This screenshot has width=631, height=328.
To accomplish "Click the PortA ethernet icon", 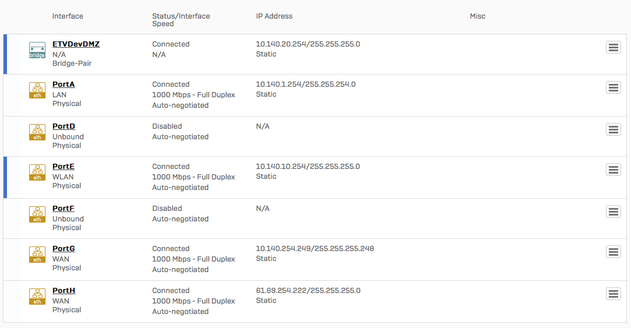I will coord(37,90).
